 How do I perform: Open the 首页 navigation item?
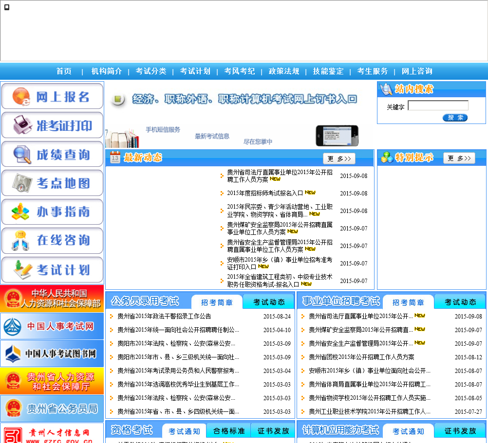click(x=64, y=71)
